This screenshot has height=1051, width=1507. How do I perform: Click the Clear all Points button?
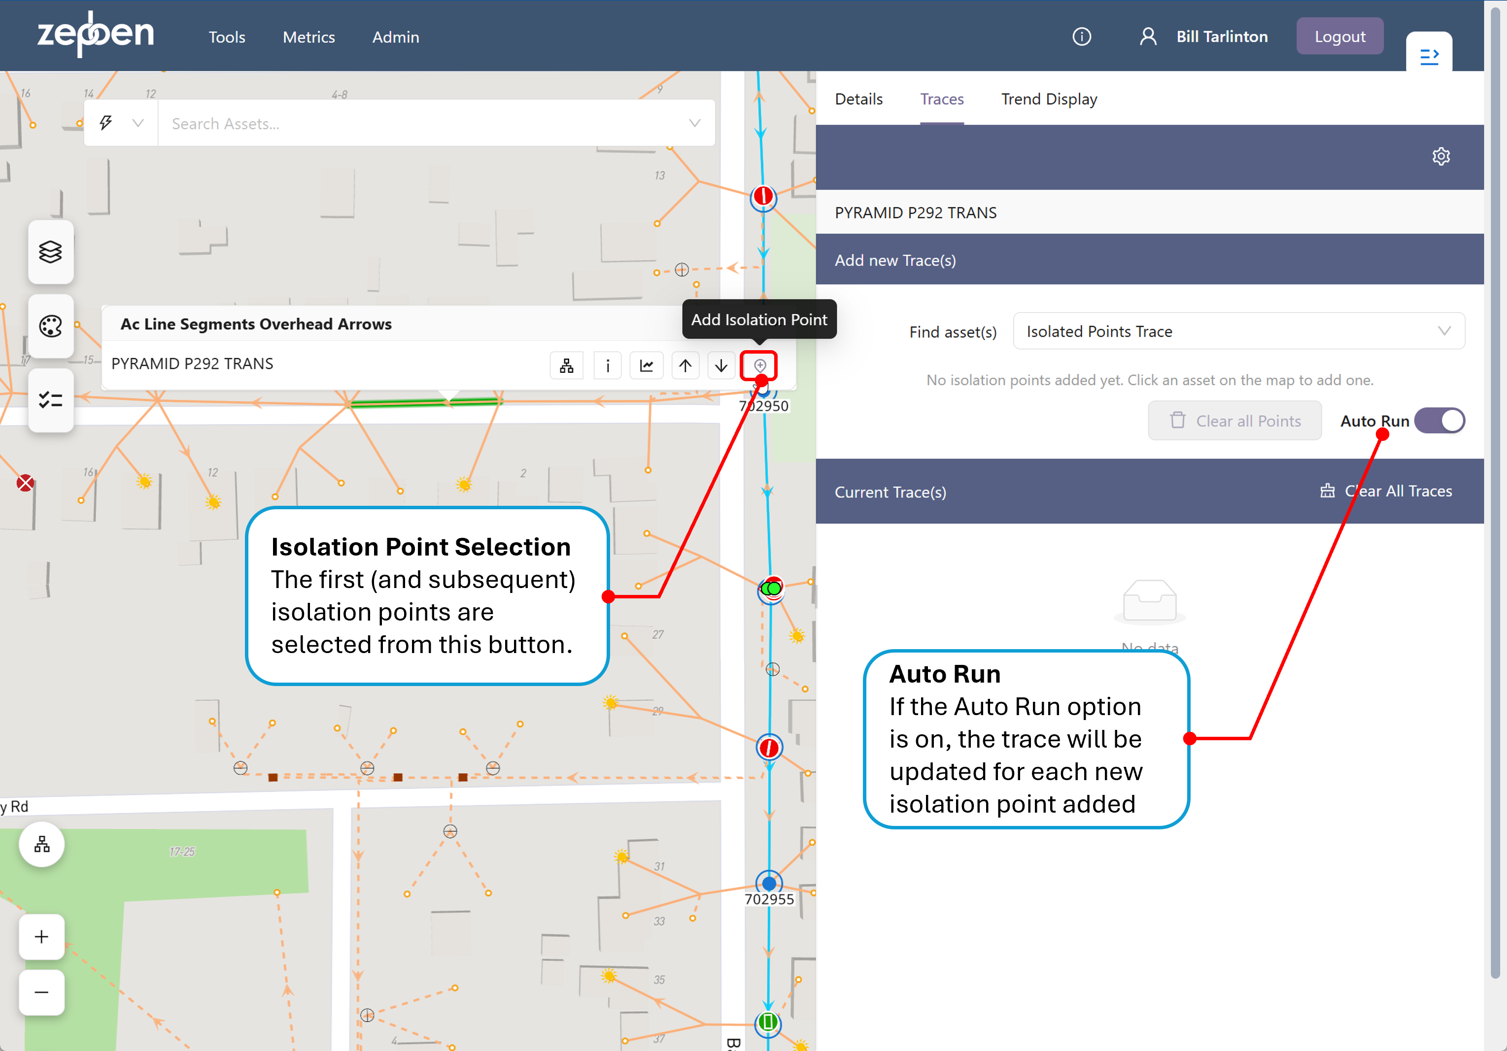click(1234, 421)
